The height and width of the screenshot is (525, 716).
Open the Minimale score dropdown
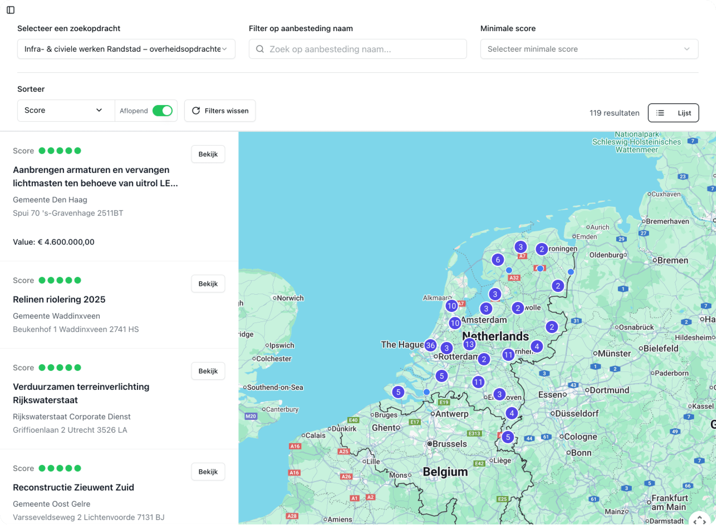589,49
